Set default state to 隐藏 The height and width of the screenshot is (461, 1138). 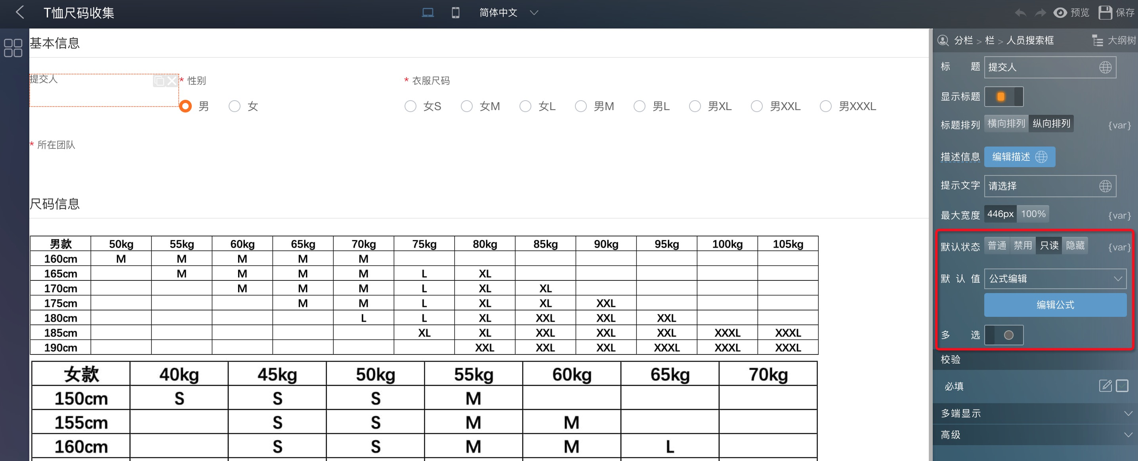tap(1075, 245)
